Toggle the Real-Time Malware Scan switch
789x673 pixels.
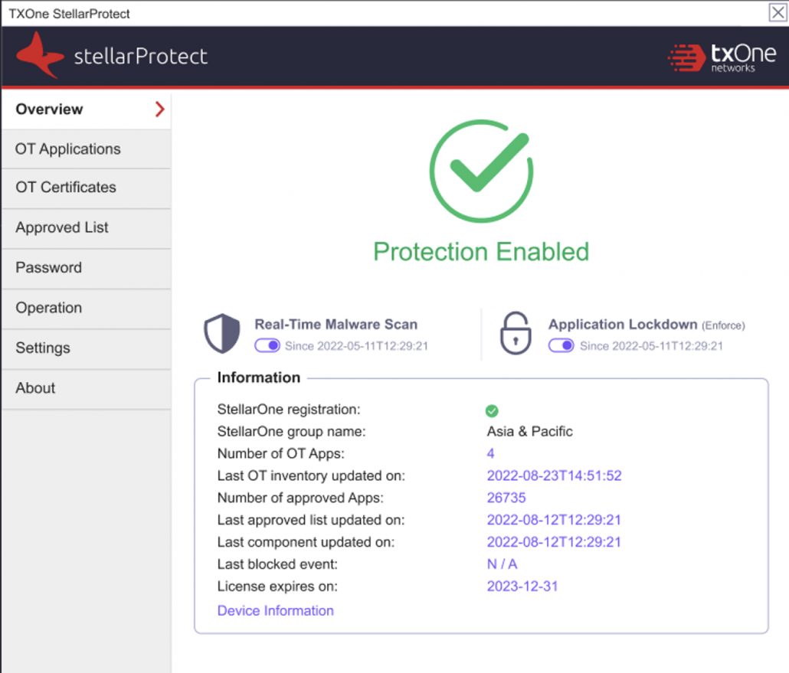tap(267, 346)
